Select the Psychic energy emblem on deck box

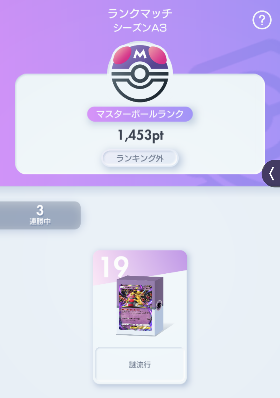tap(159, 305)
